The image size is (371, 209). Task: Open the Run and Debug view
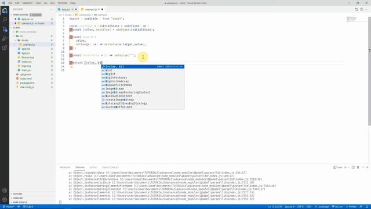5,38
